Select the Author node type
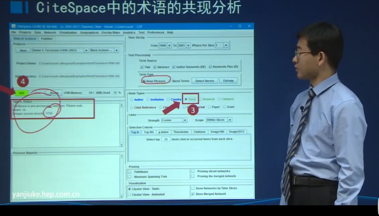The image size is (379, 216). click(x=132, y=99)
